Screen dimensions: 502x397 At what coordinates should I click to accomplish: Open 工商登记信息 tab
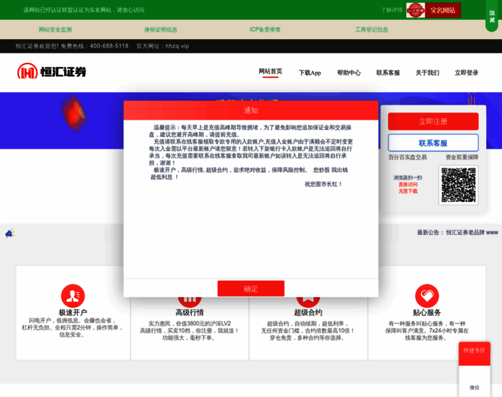pos(371,30)
